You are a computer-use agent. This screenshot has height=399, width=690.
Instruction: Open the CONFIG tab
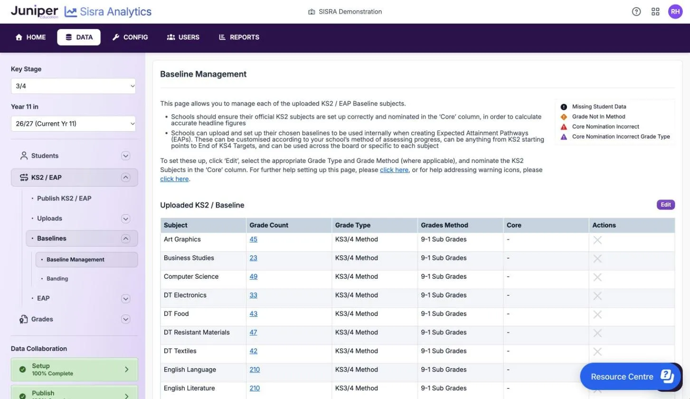tap(130, 37)
